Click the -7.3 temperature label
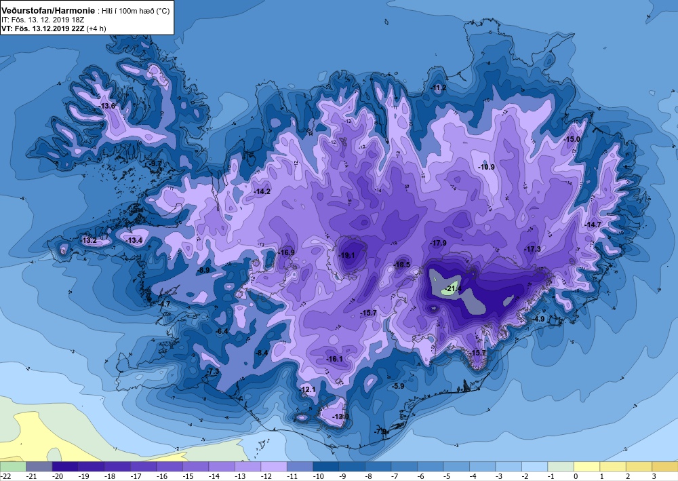 pos(213,372)
